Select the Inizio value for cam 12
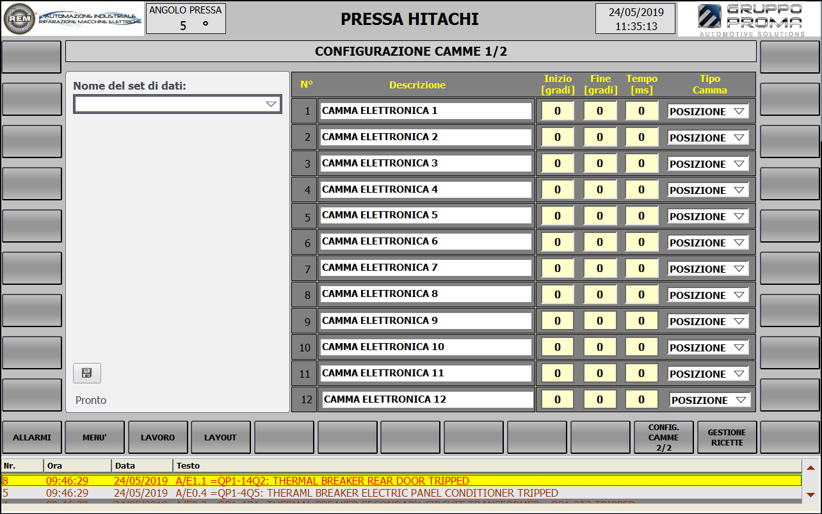 558,399
